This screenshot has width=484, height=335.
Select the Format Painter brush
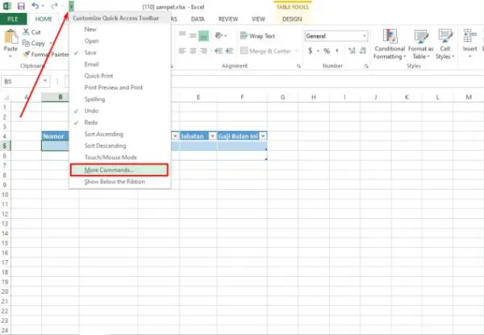click(27, 54)
